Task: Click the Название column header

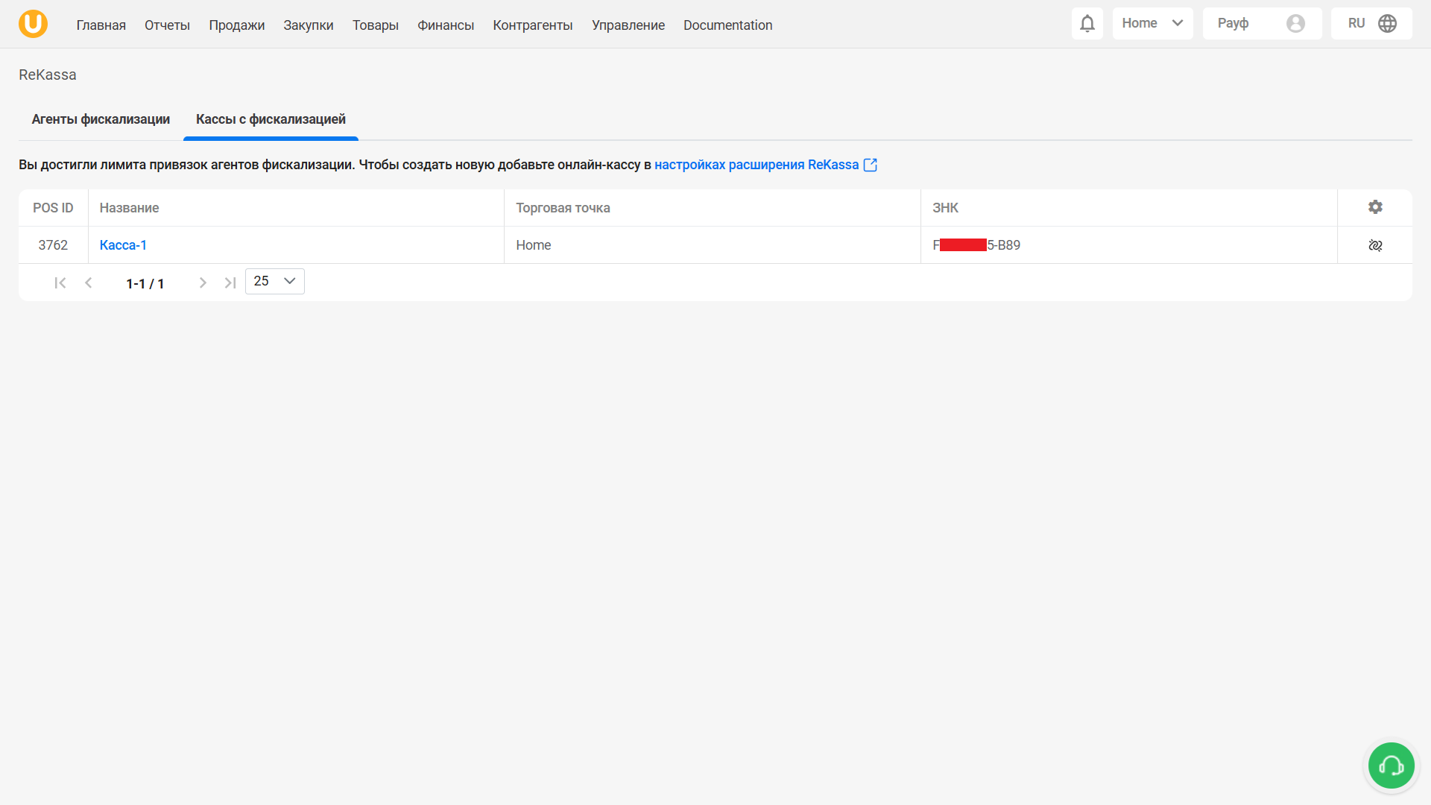Action: [x=129, y=208]
